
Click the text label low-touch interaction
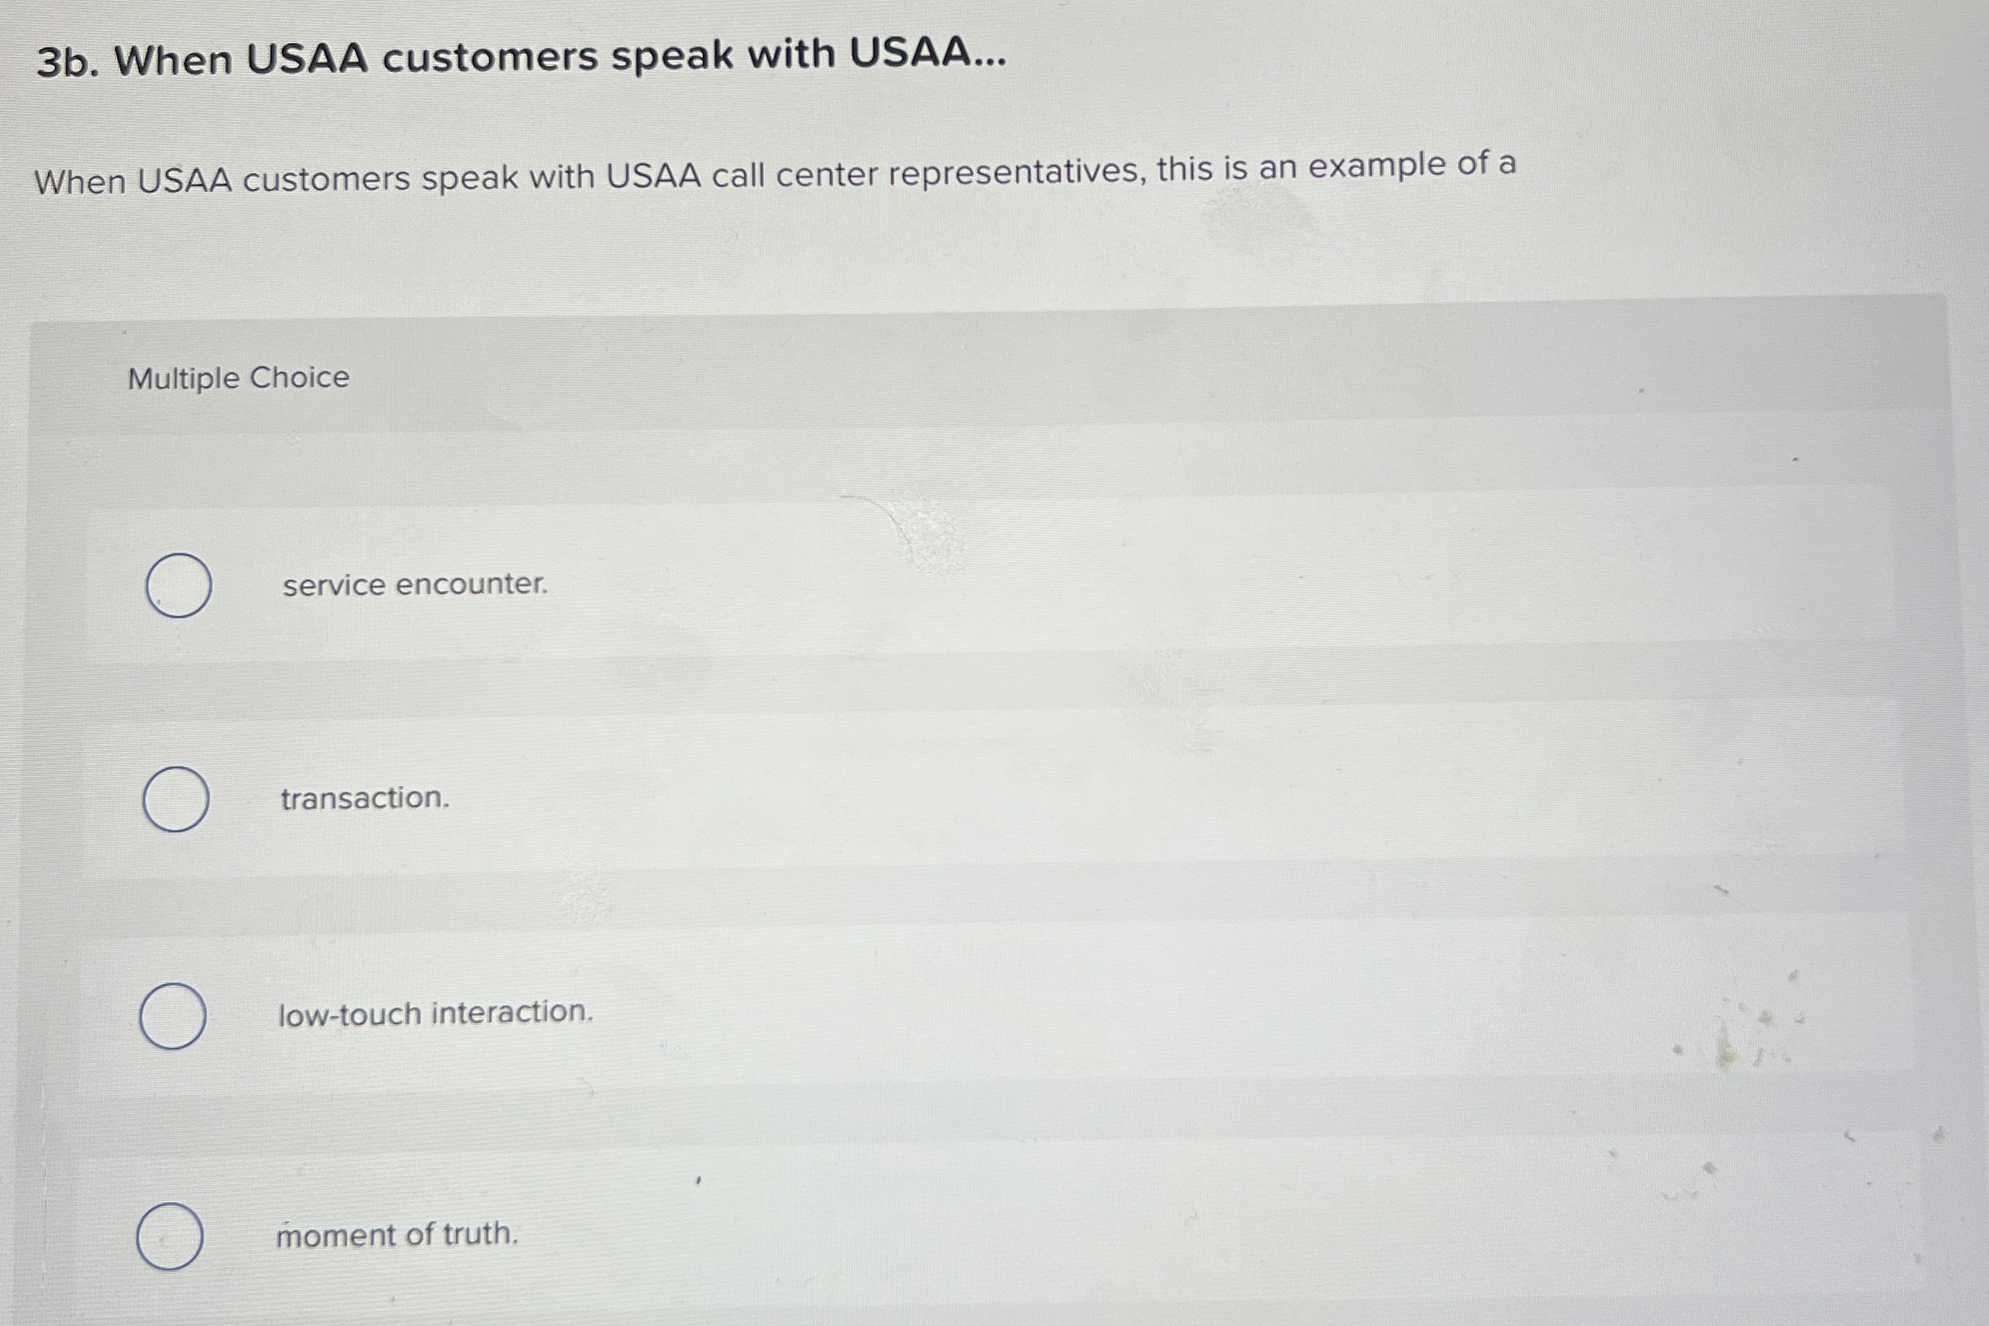tap(434, 1012)
